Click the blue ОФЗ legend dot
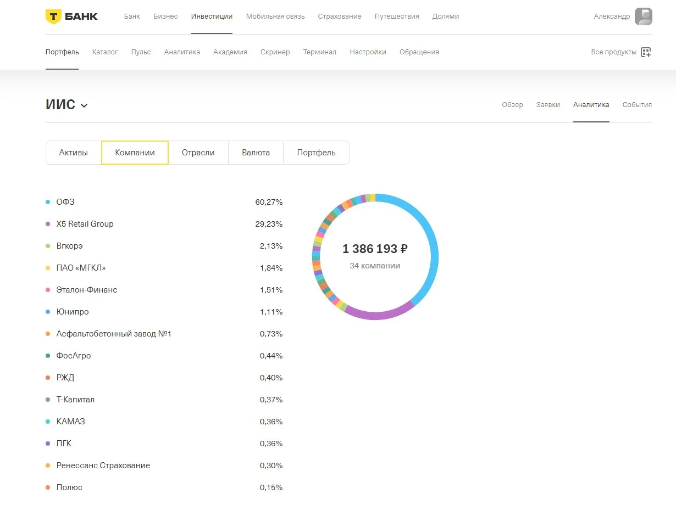This screenshot has width=676, height=505. click(x=48, y=202)
